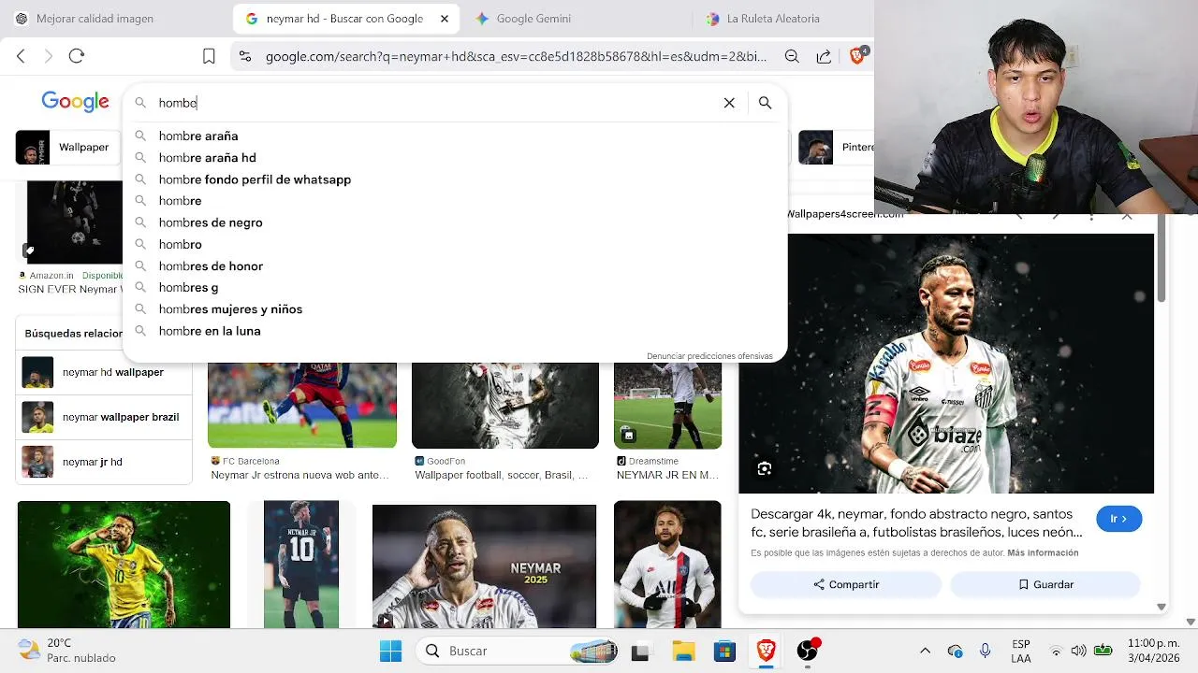This screenshot has height=673, width=1198.
Task: Search the preview image with Google Lens
Action: (765, 469)
